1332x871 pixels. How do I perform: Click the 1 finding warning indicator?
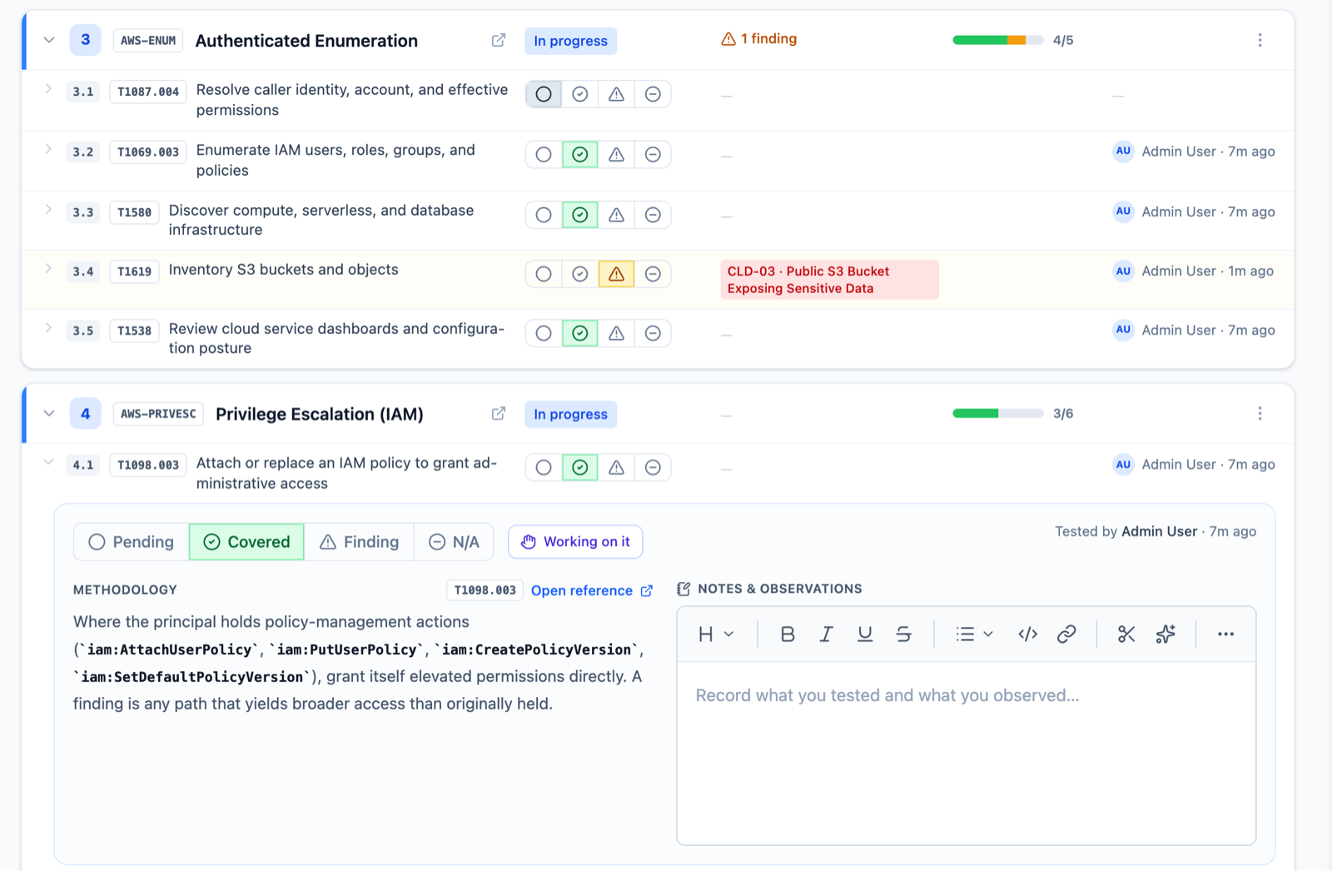pyautogui.click(x=758, y=39)
